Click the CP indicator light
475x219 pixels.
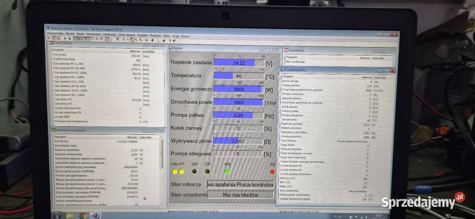click(x=207, y=172)
